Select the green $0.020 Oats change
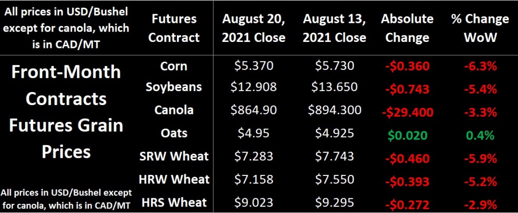 click(407, 135)
